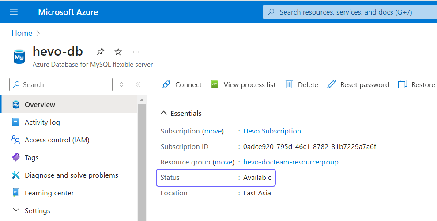
Task: Go to Home breadcrumb
Action: pyautogui.click(x=22, y=33)
